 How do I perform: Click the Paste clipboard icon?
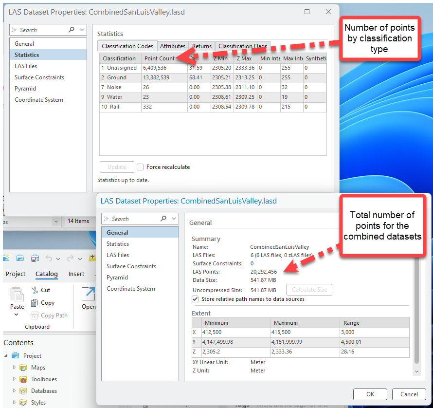pyautogui.click(x=17, y=295)
